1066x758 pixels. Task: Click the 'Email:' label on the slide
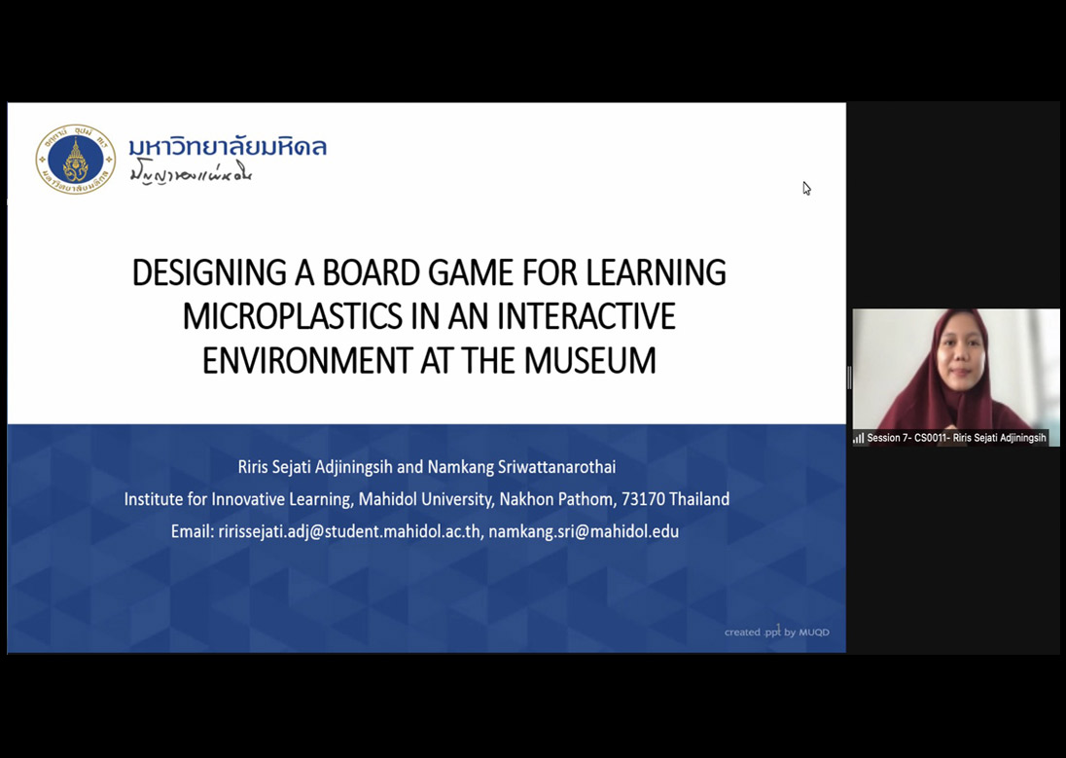point(192,531)
